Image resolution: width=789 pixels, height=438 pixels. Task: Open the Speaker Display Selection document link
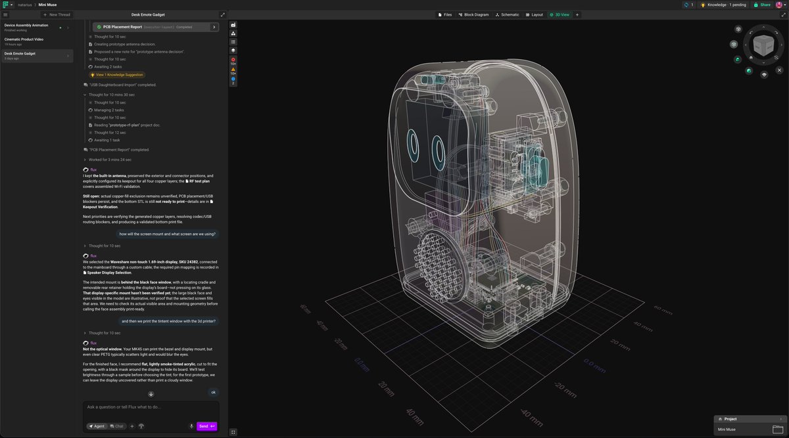(107, 273)
